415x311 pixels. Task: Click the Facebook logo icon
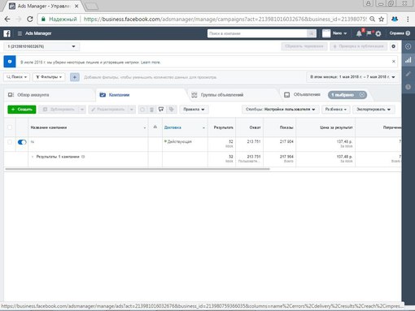point(7,33)
